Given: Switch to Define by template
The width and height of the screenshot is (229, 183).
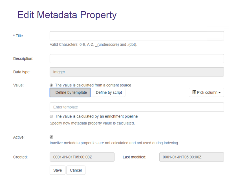Looking at the screenshot, I should 70,92.
